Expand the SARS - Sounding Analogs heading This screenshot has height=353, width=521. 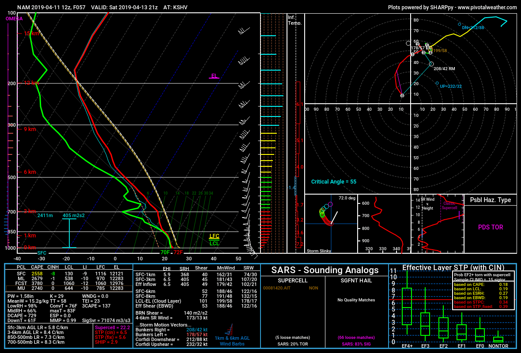point(325,270)
